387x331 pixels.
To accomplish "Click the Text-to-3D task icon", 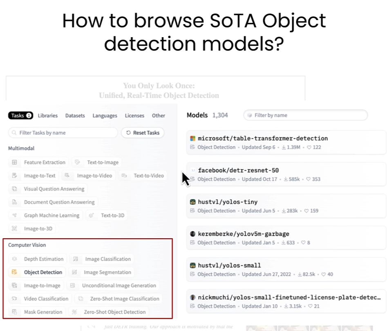I will click(91, 215).
